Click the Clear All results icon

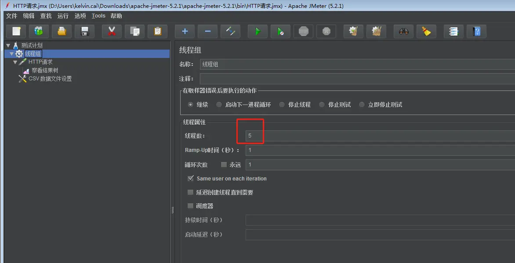pyautogui.click(x=377, y=31)
